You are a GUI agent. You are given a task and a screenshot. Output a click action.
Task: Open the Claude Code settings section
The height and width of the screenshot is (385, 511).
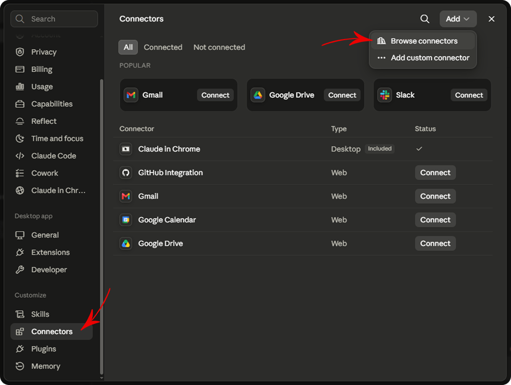tap(52, 156)
